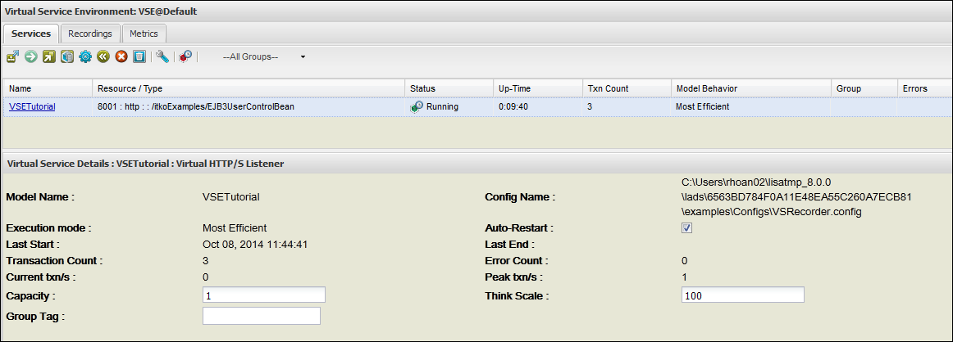
Task: Click the Error Count value 0
Action: [684, 261]
